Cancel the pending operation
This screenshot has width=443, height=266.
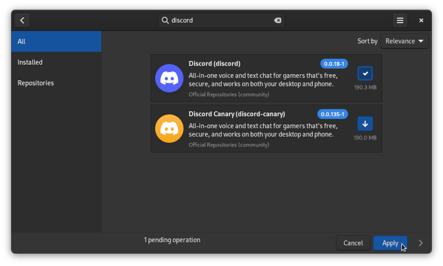353,243
